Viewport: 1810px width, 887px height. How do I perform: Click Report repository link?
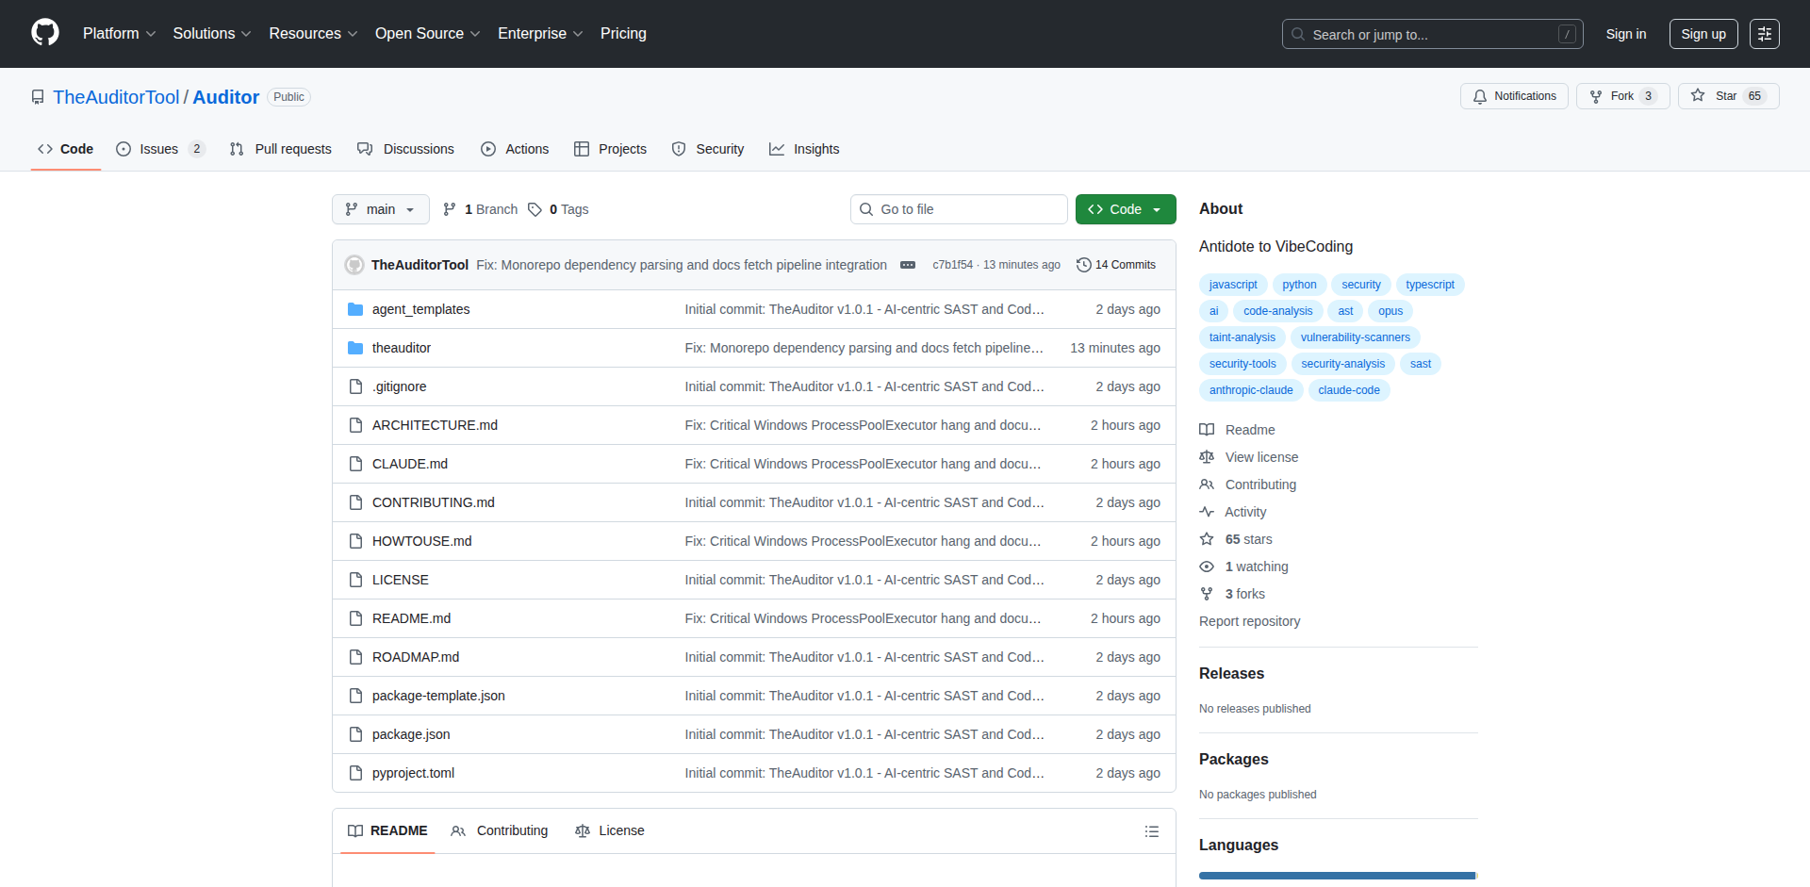[1249, 621]
